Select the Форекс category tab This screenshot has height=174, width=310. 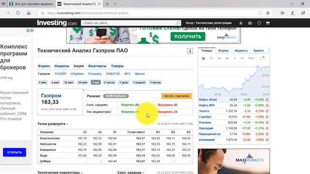pos(44,66)
